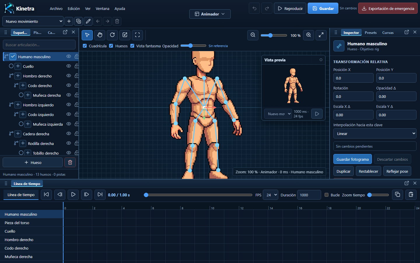Image resolution: width=420 pixels, height=263 pixels.
Task: Expand canvas to fullscreen
Action: point(321,35)
